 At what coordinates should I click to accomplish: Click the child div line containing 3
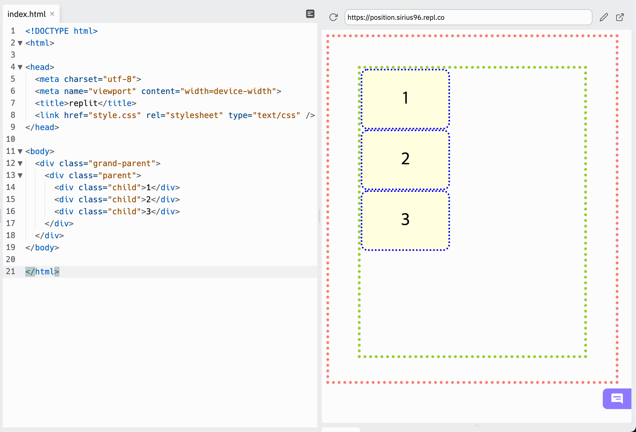117,211
